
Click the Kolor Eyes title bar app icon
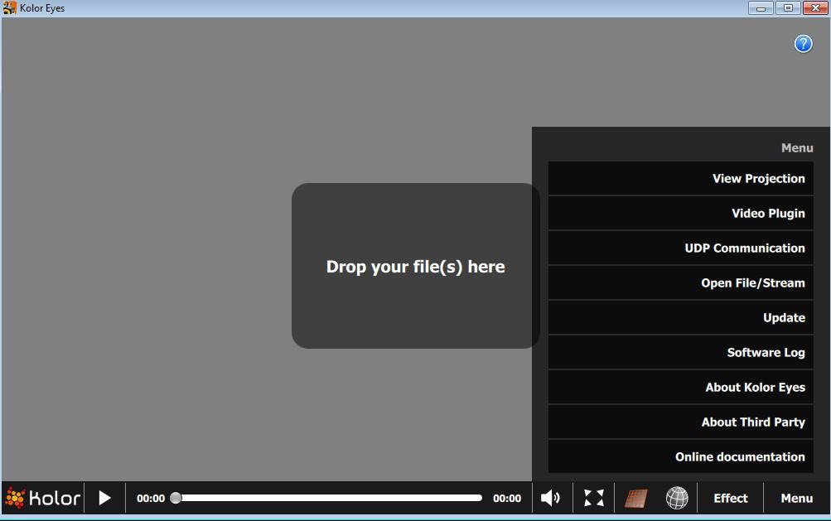pos(10,8)
